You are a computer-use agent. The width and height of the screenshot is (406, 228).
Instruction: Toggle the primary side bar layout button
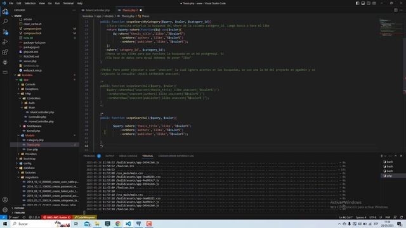(x=357, y=3)
